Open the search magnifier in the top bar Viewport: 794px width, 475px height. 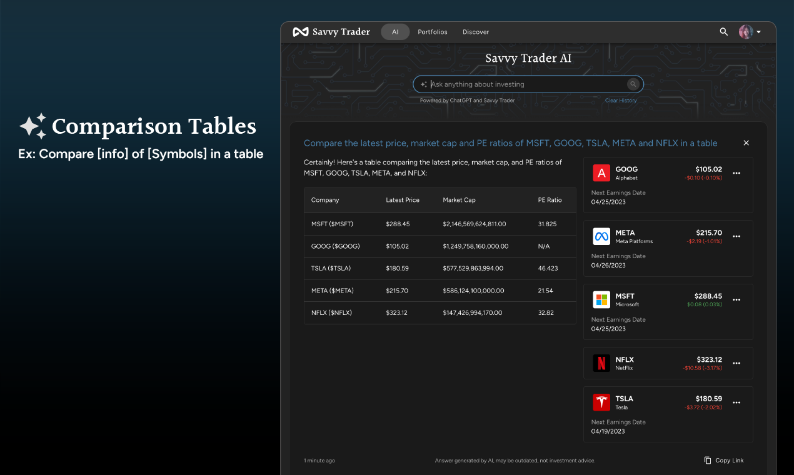[x=724, y=32]
